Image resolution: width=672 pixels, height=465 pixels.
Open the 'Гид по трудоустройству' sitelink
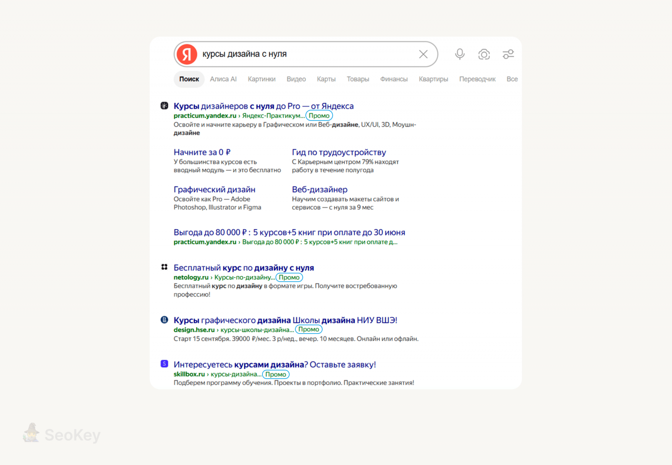click(339, 152)
